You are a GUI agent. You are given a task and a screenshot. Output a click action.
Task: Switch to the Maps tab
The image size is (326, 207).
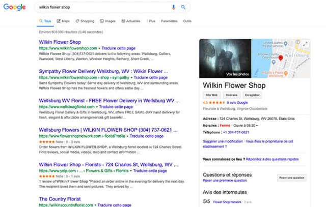click(63, 21)
